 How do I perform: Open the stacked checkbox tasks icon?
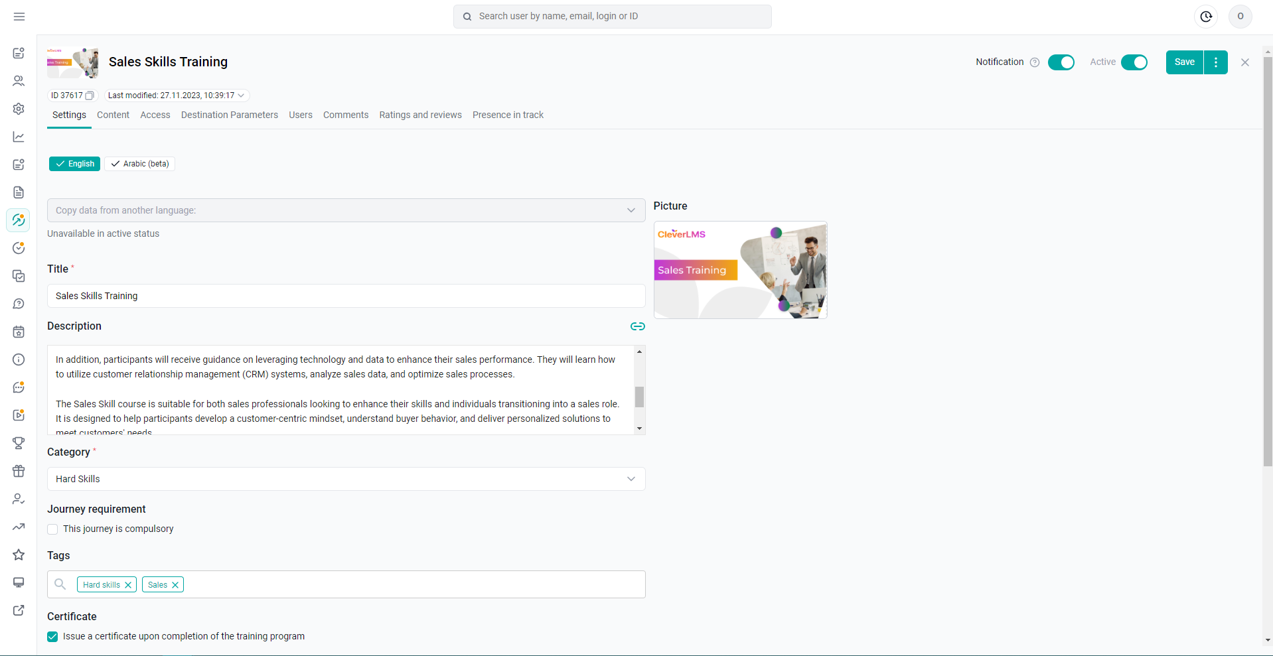19,276
